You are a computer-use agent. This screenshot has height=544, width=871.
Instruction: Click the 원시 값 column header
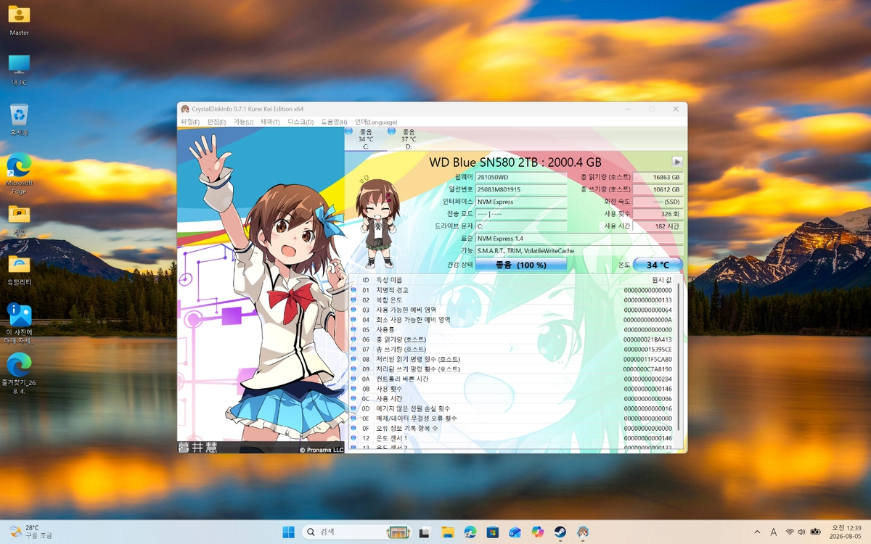coord(662,280)
